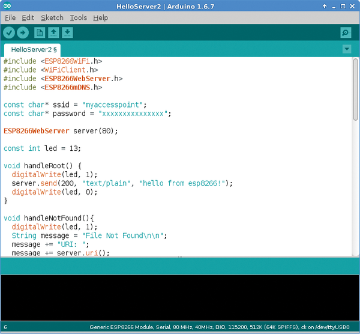Viewport: 360px width, 334px height.
Task: Click the server(80) declaration
Action: [95, 131]
